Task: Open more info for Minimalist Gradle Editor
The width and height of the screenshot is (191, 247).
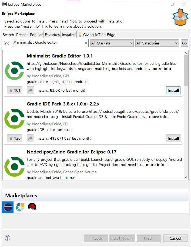Action: click(162, 69)
